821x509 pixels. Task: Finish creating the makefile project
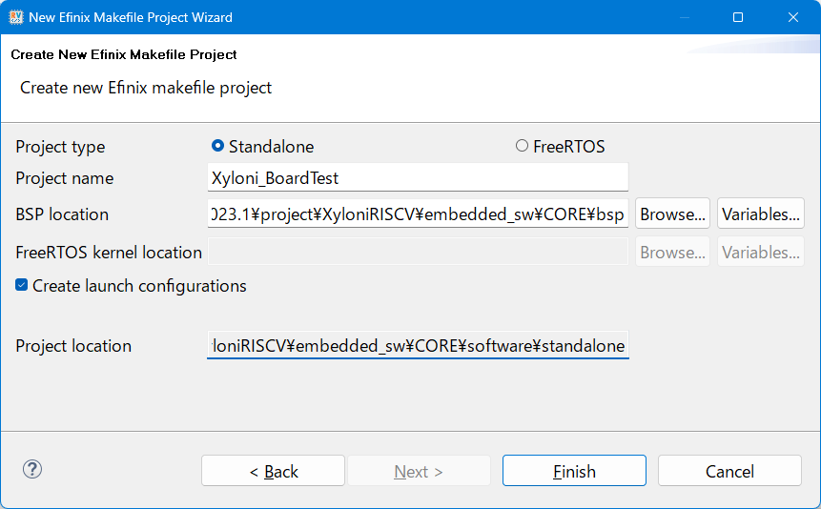[x=574, y=471]
